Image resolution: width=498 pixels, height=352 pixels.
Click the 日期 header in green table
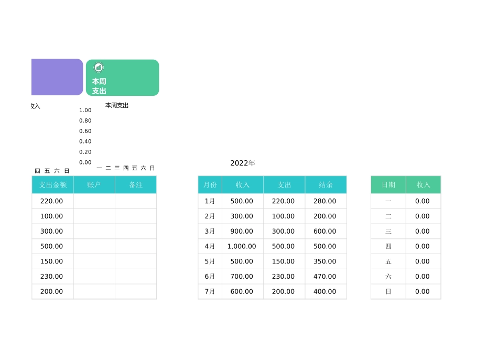[x=388, y=185]
